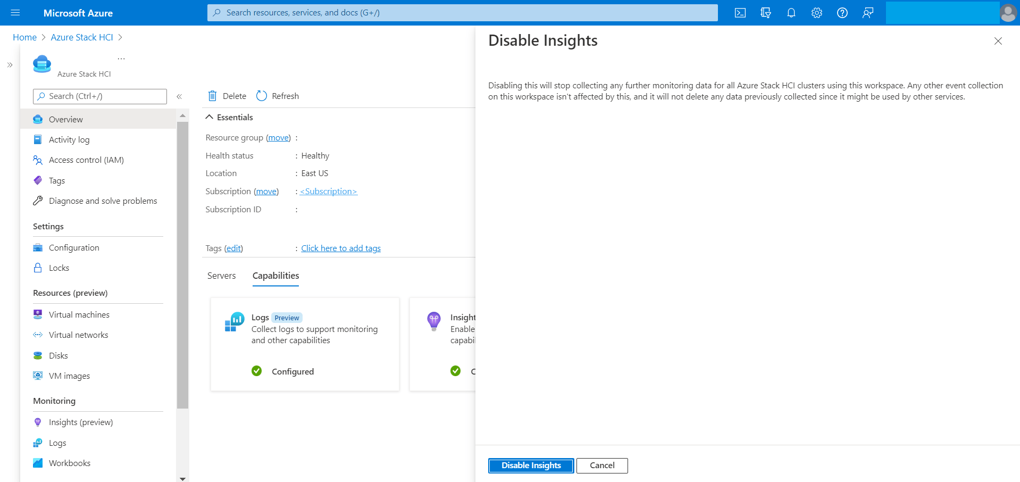The height and width of the screenshot is (482, 1020).
Task: Open portal settings gear
Action: pyautogui.click(x=816, y=12)
